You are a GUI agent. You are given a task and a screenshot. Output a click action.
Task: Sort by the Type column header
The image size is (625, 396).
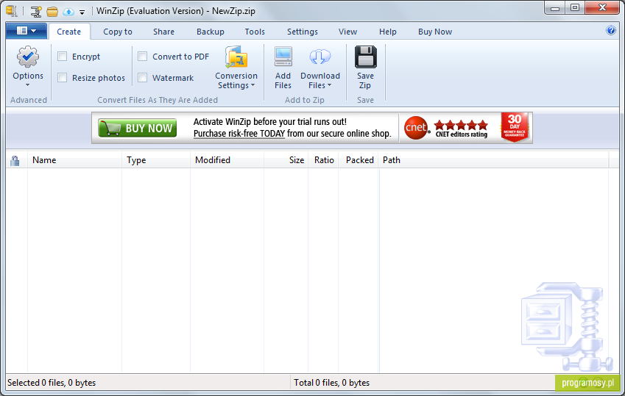pos(156,160)
